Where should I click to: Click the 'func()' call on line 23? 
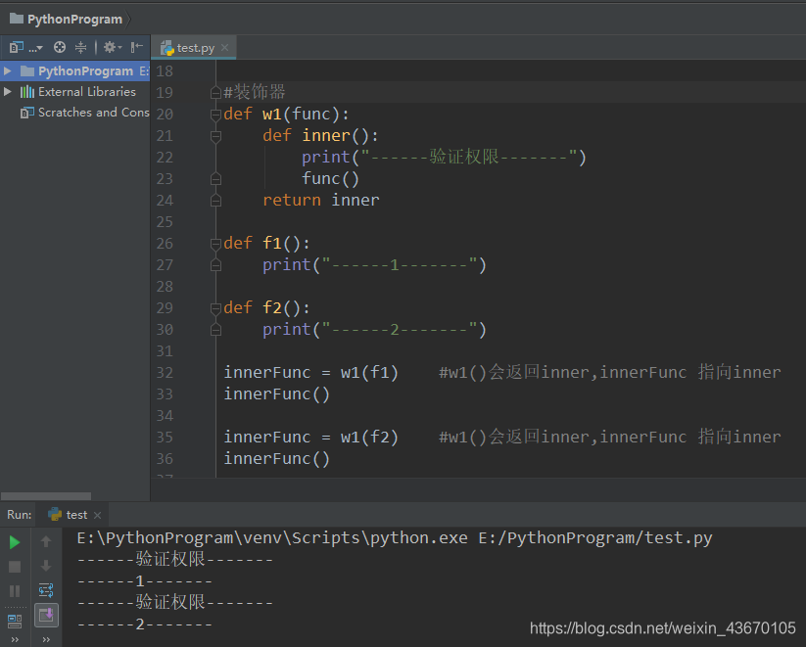click(330, 179)
